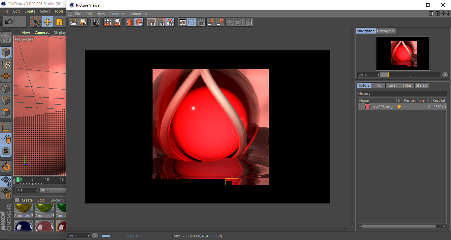Select Model mode cube icon
Image resolution: width=451 pixels, height=240 pixels.
pos(6,52)
